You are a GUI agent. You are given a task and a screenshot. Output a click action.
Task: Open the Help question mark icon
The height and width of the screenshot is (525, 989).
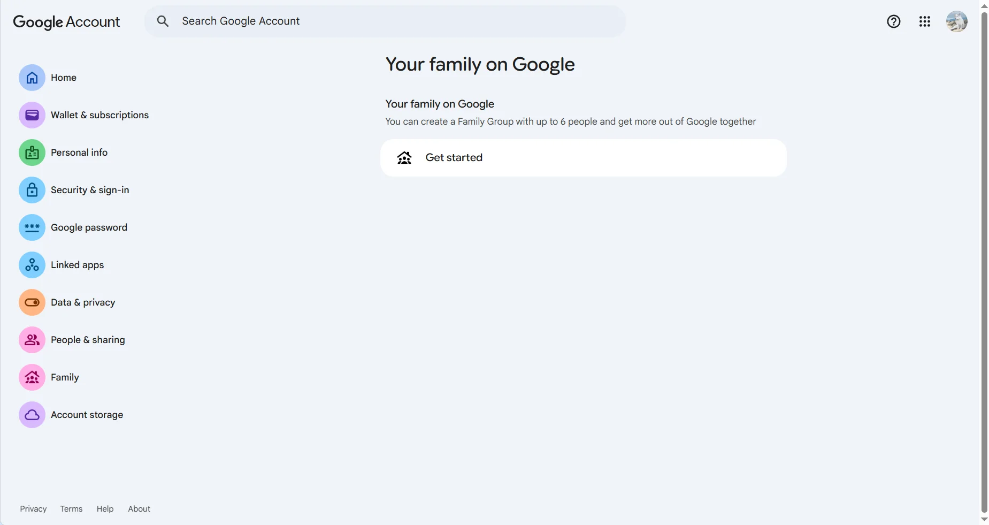pyautogui.click(x=894, y=21)
